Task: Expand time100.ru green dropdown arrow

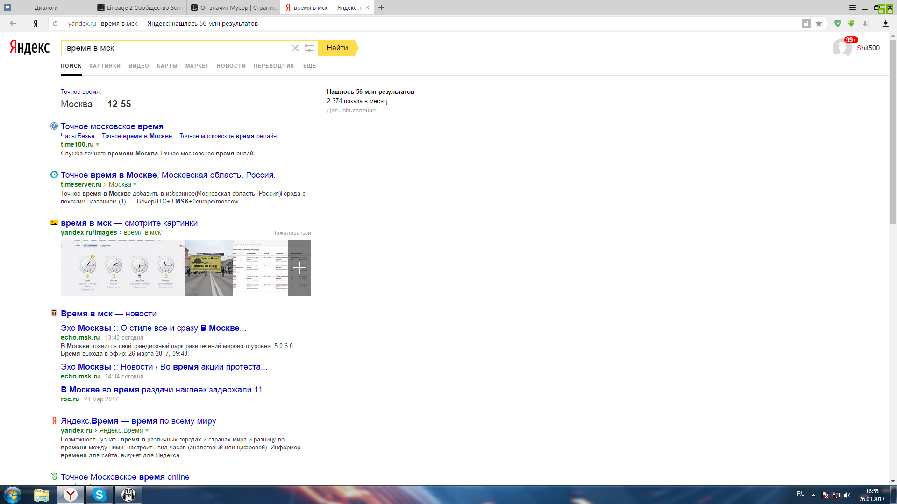Action: (97, 145)
